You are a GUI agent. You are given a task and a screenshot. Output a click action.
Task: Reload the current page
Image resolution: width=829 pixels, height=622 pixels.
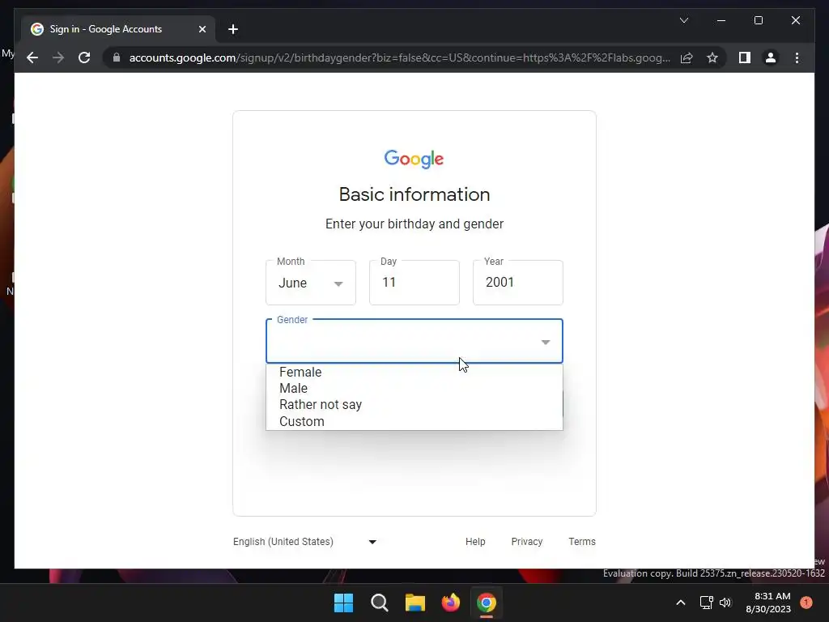point(84,58)
